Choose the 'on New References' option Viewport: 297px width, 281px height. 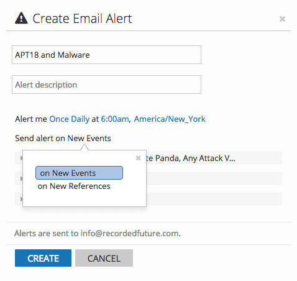[x=74, y=186]
